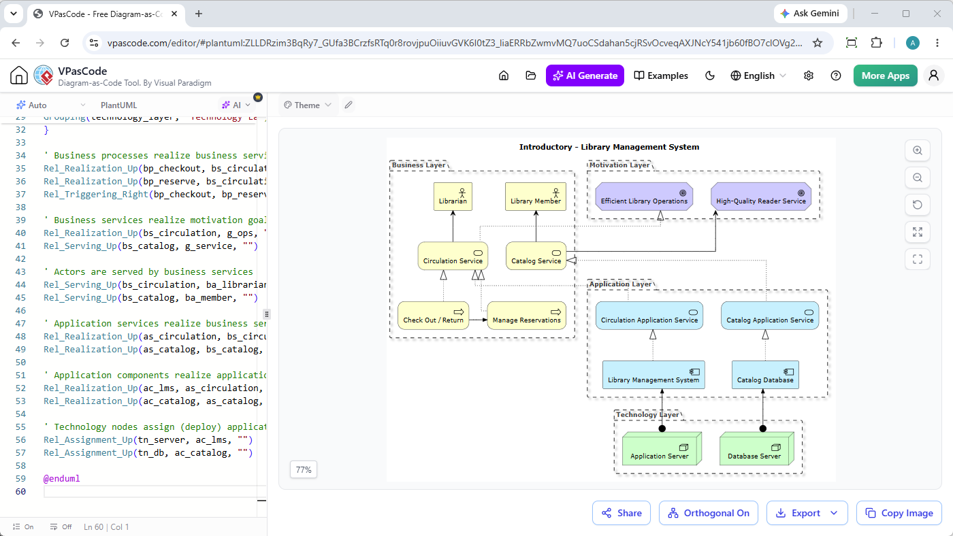Click the Share button
Image resolution: width=953 pixels, height=536 pixels.
[x=621, y=514]
